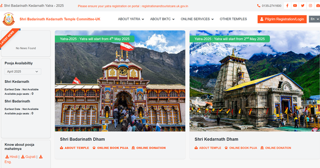
Task: Open the En language selector
Action: point(314,19)
